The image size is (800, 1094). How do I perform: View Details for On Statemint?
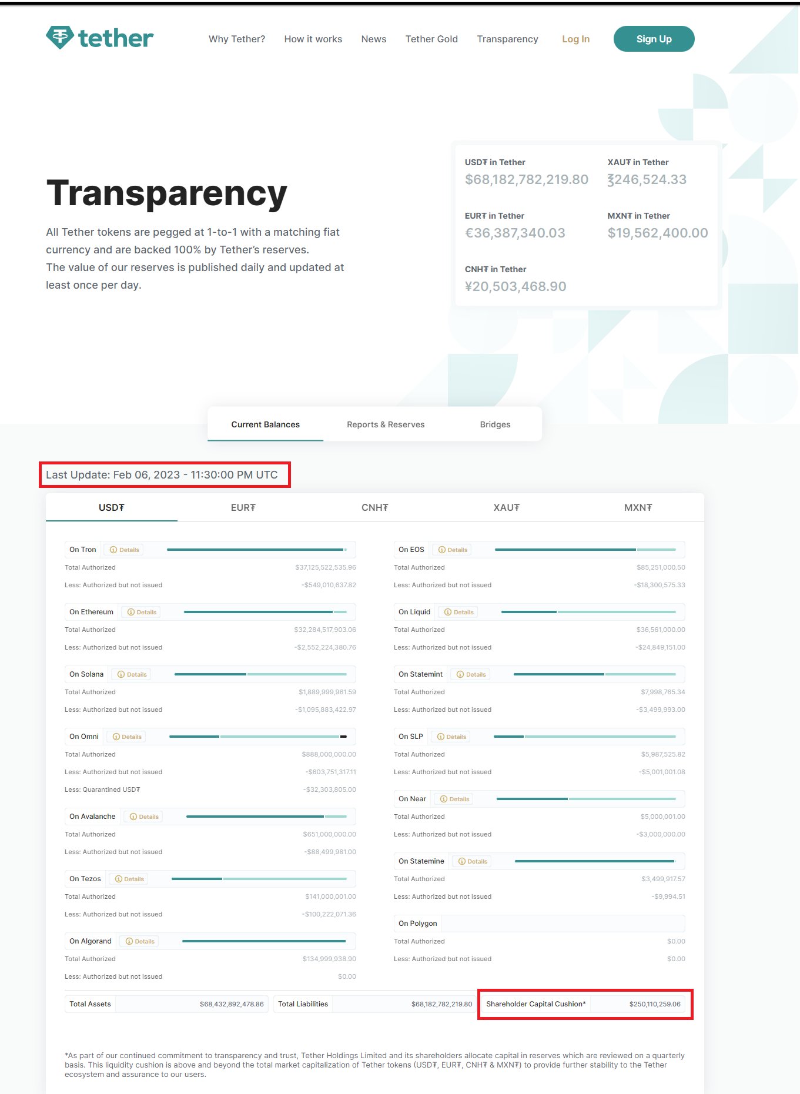click(x=471, y=674)
